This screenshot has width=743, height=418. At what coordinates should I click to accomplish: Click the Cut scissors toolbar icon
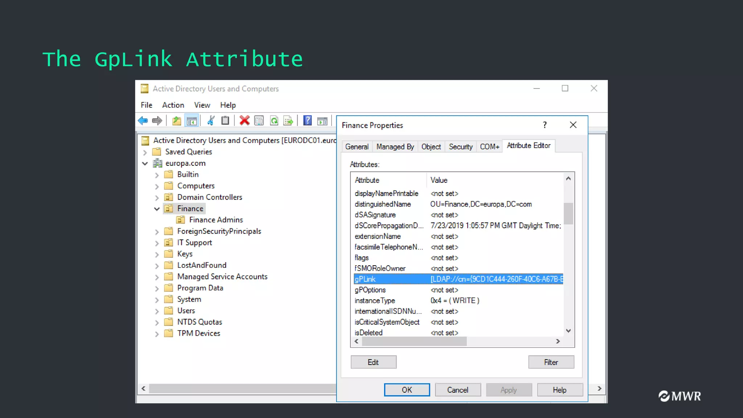[x=211, y=120]
